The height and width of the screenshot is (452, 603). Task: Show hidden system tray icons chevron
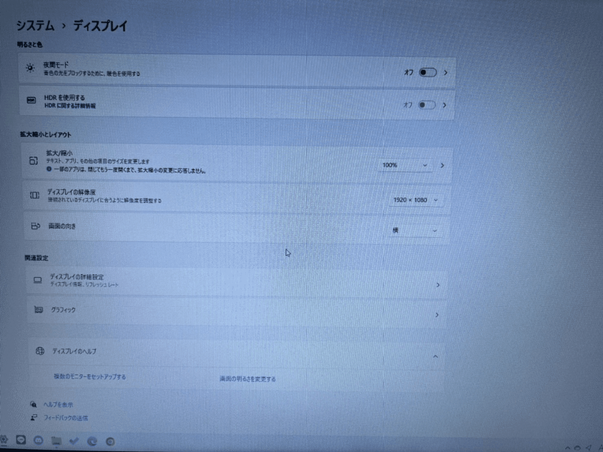(568, 448)
